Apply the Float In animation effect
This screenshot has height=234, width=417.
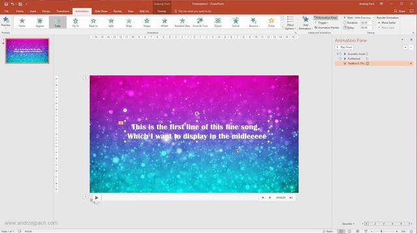[x=93, y=22]
